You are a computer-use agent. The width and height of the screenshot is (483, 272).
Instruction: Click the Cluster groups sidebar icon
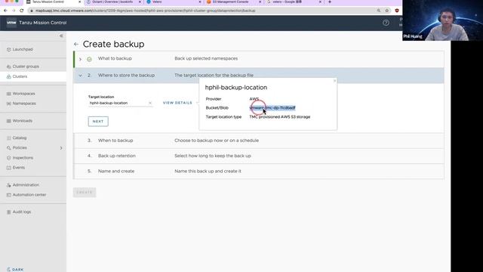[x=8, y=66]
